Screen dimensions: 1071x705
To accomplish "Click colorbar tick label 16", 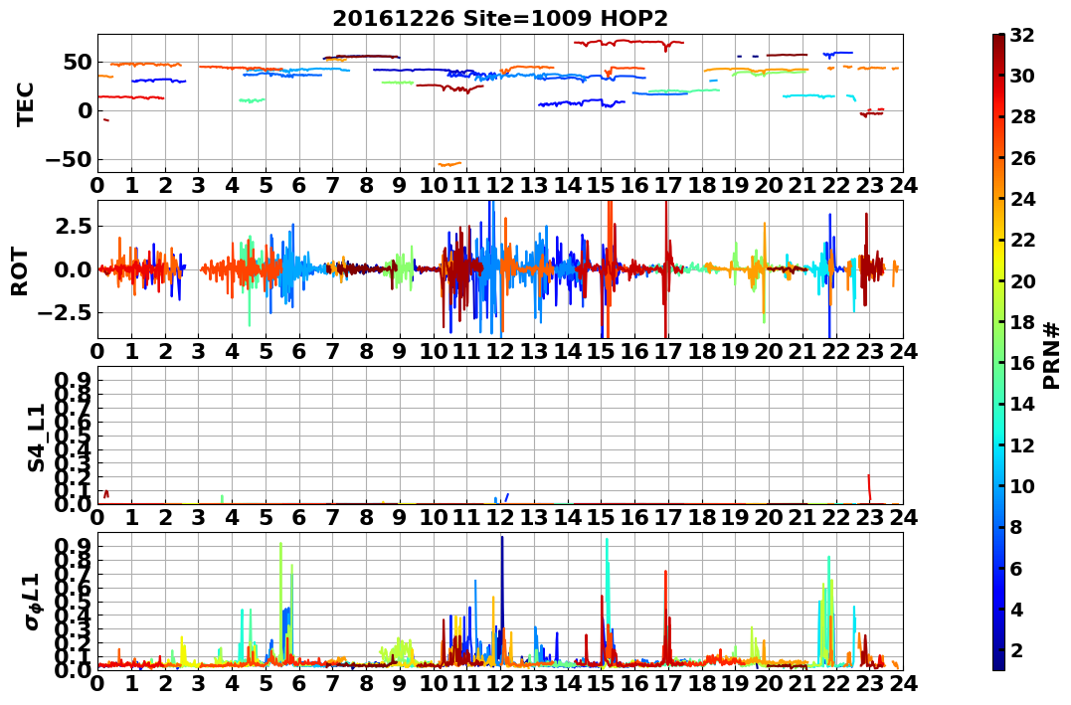I will coord(1022,363).
